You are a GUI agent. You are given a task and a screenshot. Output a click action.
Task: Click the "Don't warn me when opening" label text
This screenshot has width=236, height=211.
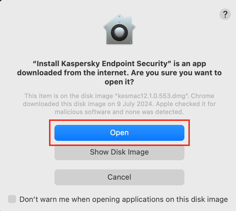[x=70, y=200]
